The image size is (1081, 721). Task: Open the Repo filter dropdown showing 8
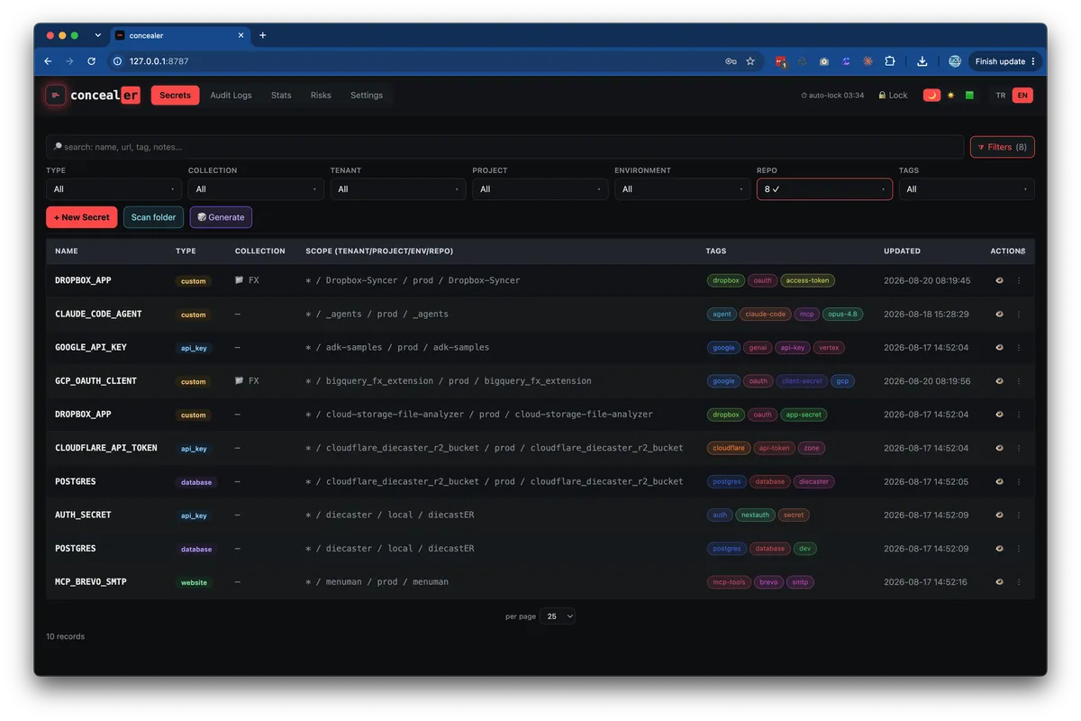(824, 189)
